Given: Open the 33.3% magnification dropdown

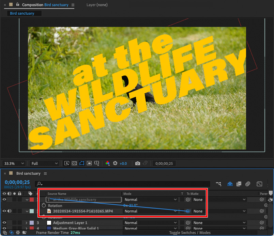Looking at the screenshot, I should click(14, 163).
